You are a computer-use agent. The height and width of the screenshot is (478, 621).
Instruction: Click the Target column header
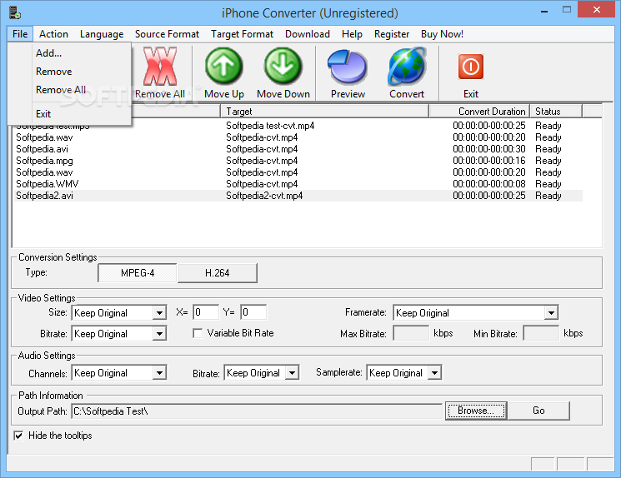point(324,112)
